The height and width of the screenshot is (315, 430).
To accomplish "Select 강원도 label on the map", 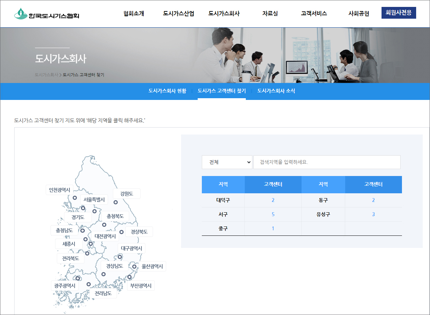I will pyautogui.click(x=127, y=194).
